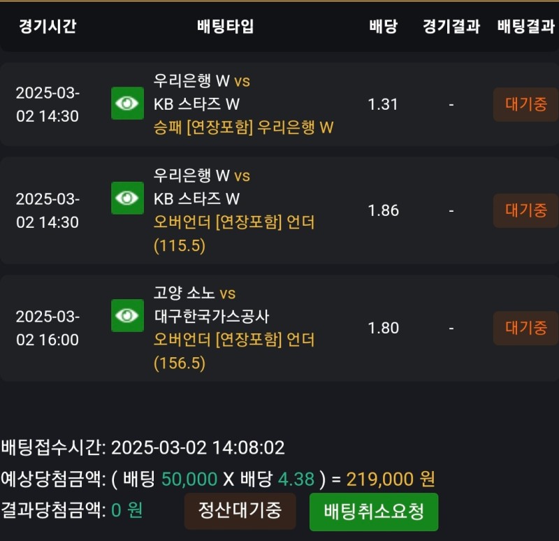Click 대기중 badge for 승패 우리은행 bet

coord(525,105)
